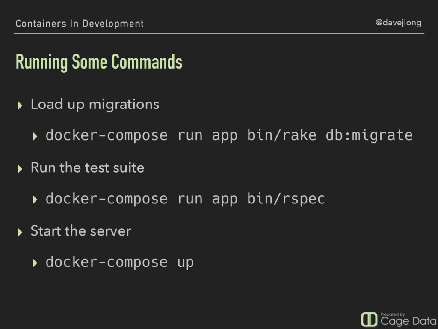
Task: Click the word db:migrate in the command
Action: (x=369, y=135)
